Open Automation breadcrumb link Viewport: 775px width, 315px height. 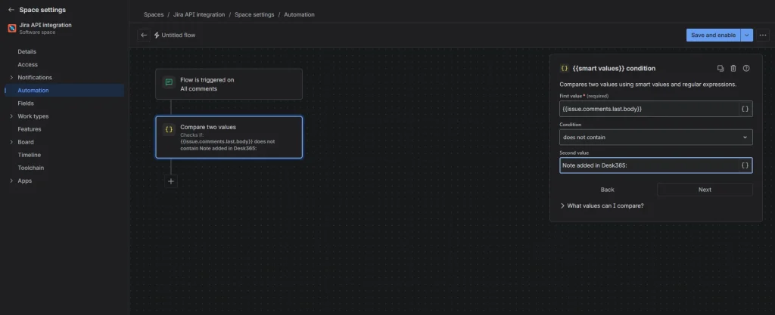coord(299,15)
